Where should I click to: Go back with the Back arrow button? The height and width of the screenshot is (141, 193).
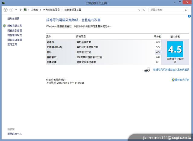[5, 10]
